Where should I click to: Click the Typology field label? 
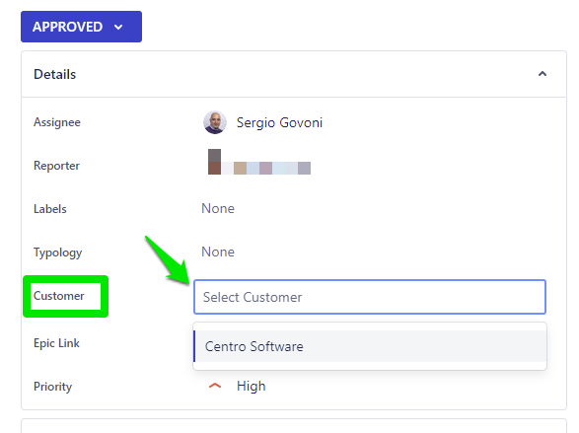tap(57, 253)
